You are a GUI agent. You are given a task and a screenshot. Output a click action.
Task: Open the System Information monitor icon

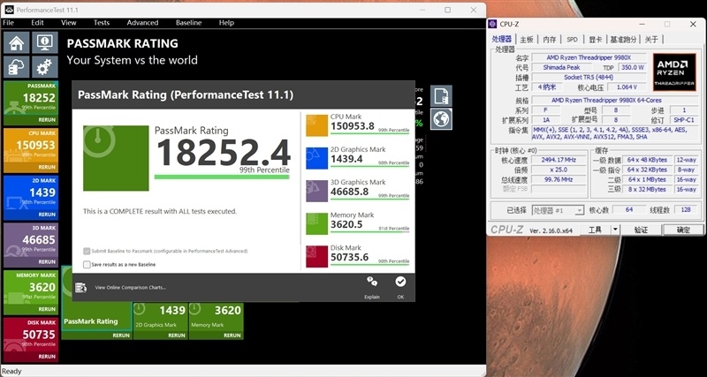[45, 42]
